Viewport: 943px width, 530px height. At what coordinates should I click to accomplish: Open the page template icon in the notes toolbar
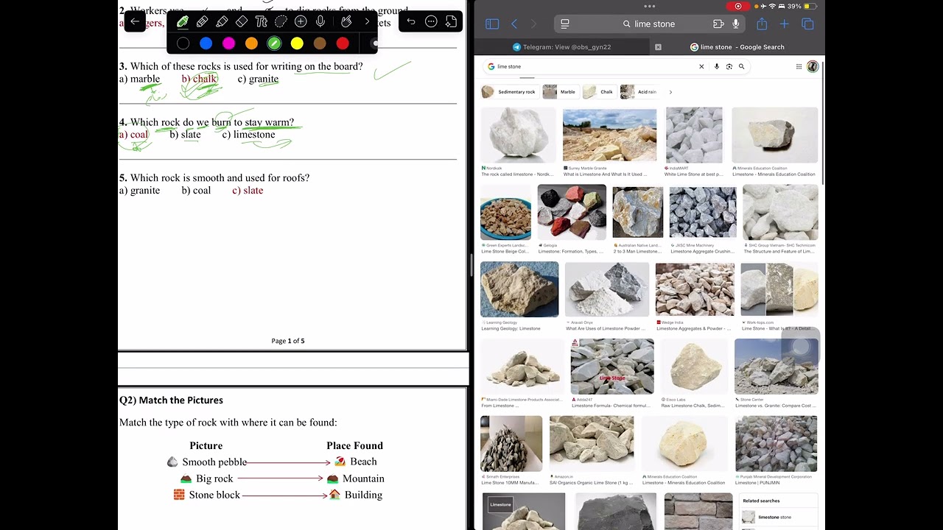tap(451, 21)
